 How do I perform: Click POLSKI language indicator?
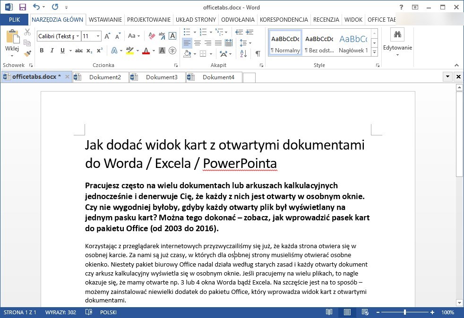(108, 312)
